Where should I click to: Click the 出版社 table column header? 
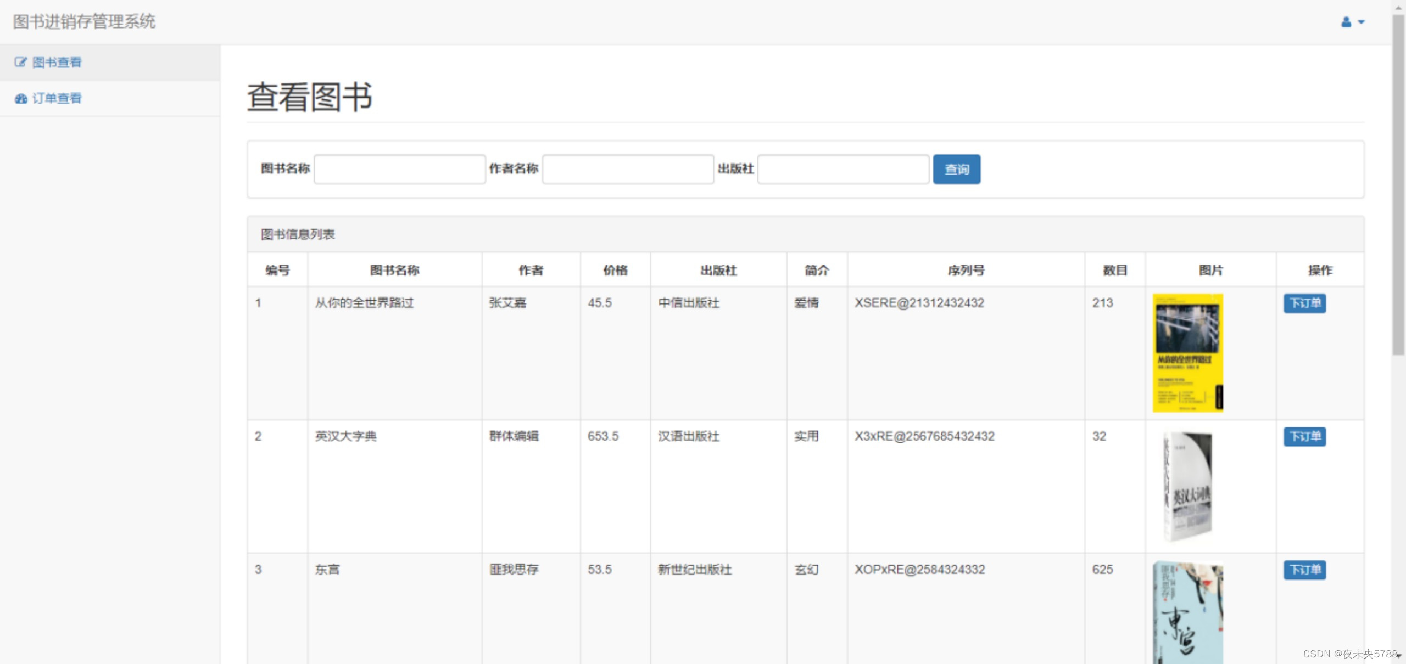718,270
